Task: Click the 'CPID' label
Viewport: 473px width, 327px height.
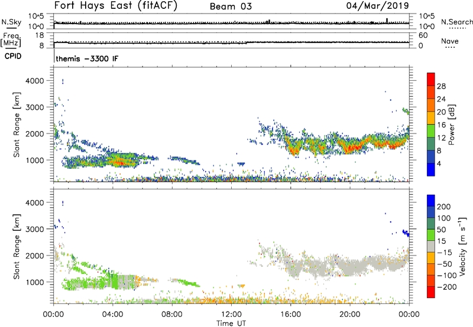Action: [x=13, y=56]
